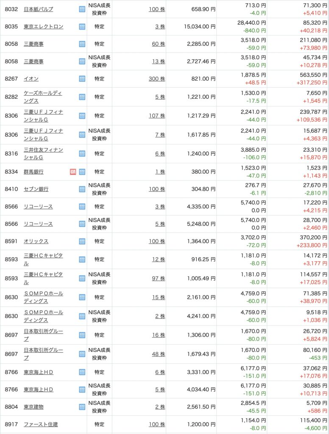
Task: Open the calendar icon in オリックス row
Action: [82, 241]
